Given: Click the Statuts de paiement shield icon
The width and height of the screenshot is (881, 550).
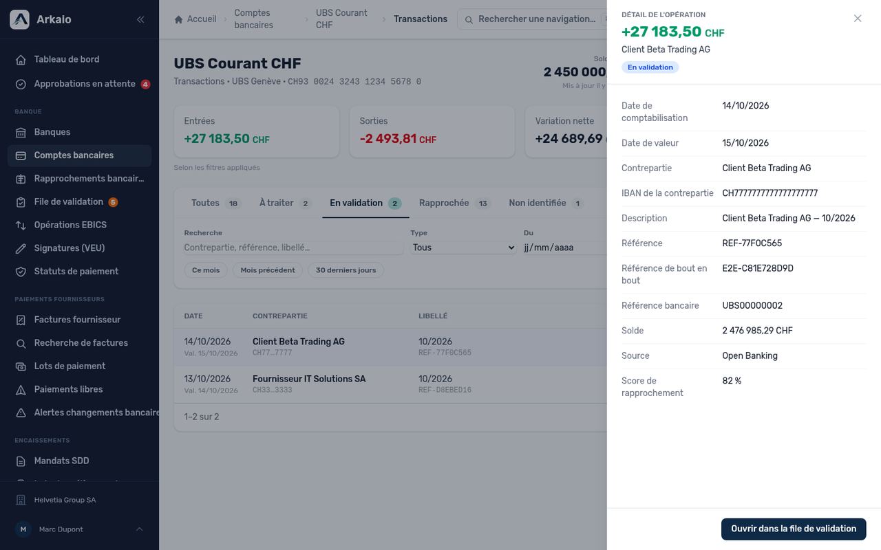Looking at the screenshot, I should (x=21, y=272).
